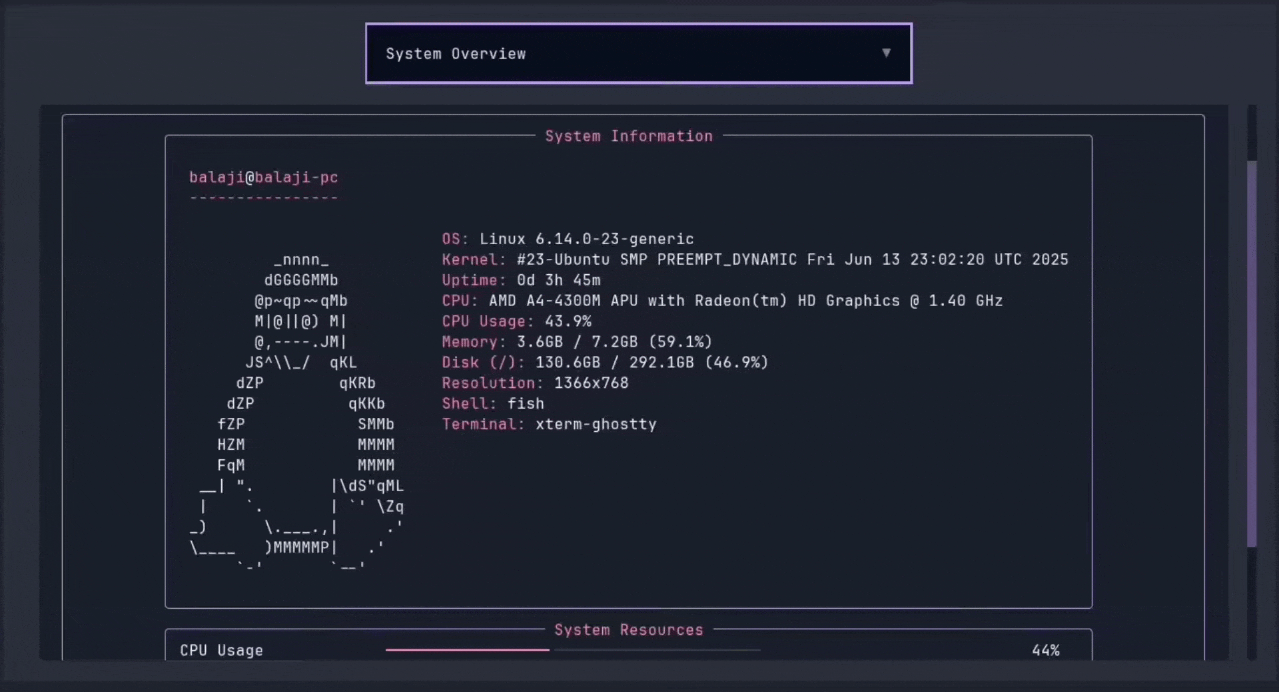
Task: Click the CPU Usage value 43.9%
Action: [568, 321]
